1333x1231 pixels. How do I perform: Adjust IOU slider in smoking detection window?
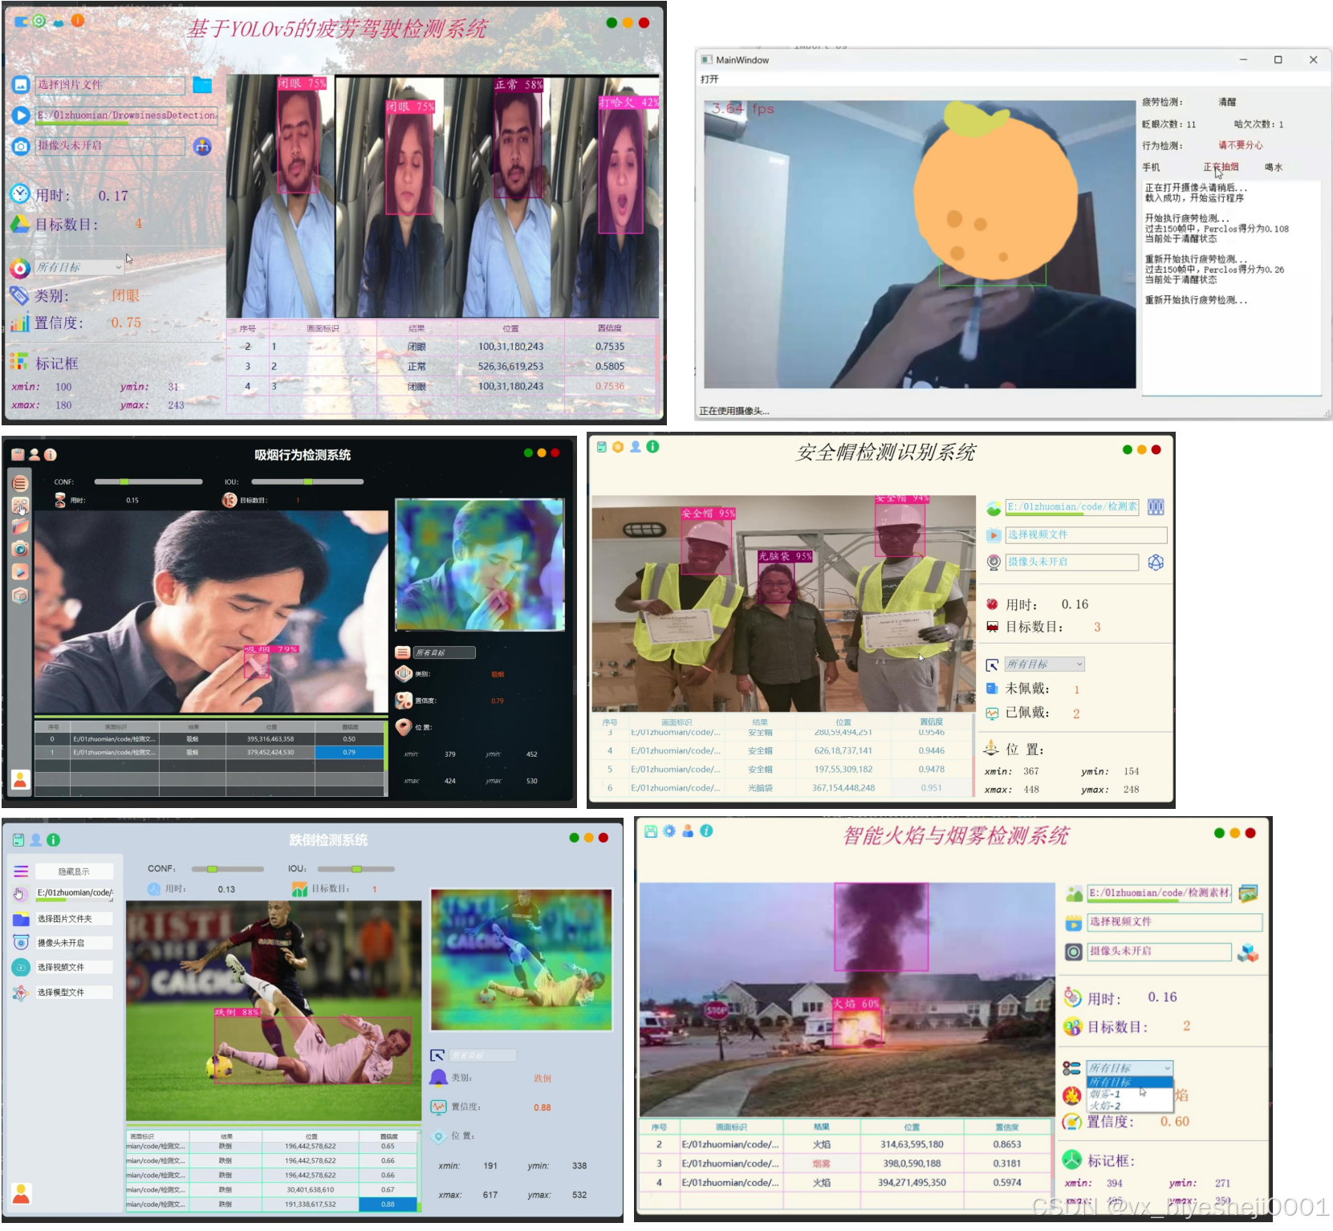click(x=307, y=481)
